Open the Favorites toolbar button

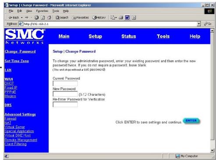click(x=80, y=18)
